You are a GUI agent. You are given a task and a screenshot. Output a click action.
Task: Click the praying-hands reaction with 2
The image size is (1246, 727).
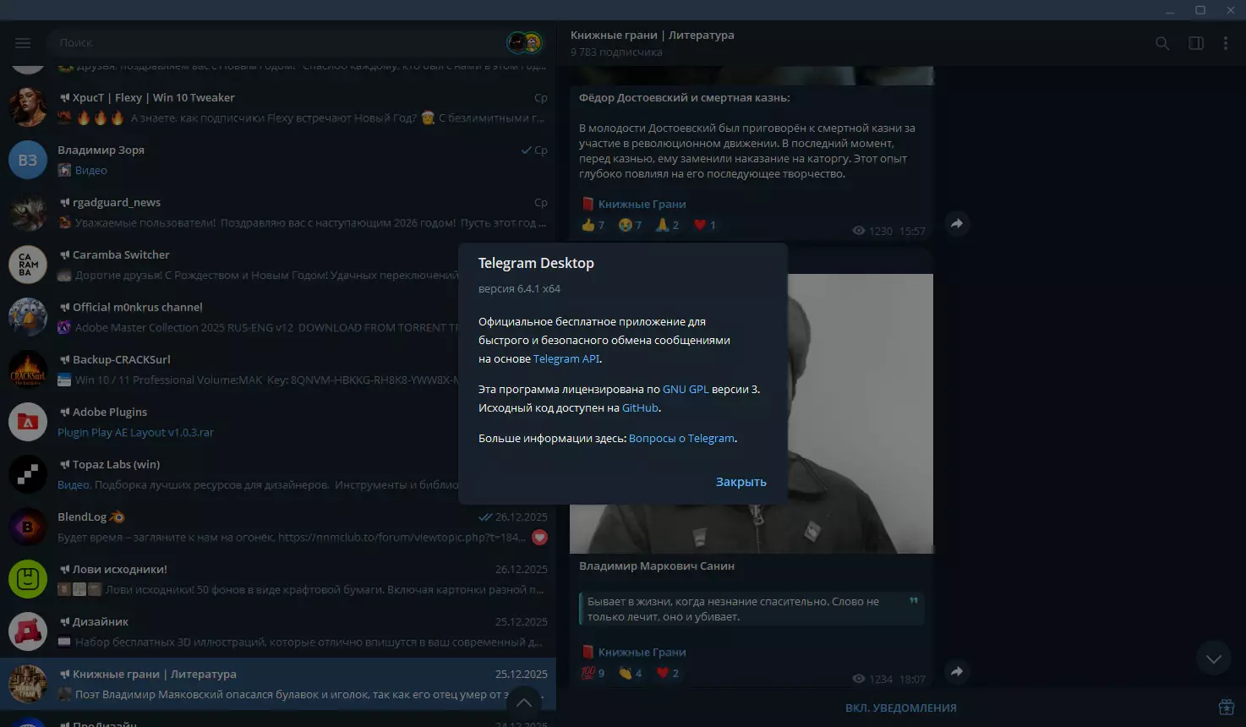tap(668, 225)
